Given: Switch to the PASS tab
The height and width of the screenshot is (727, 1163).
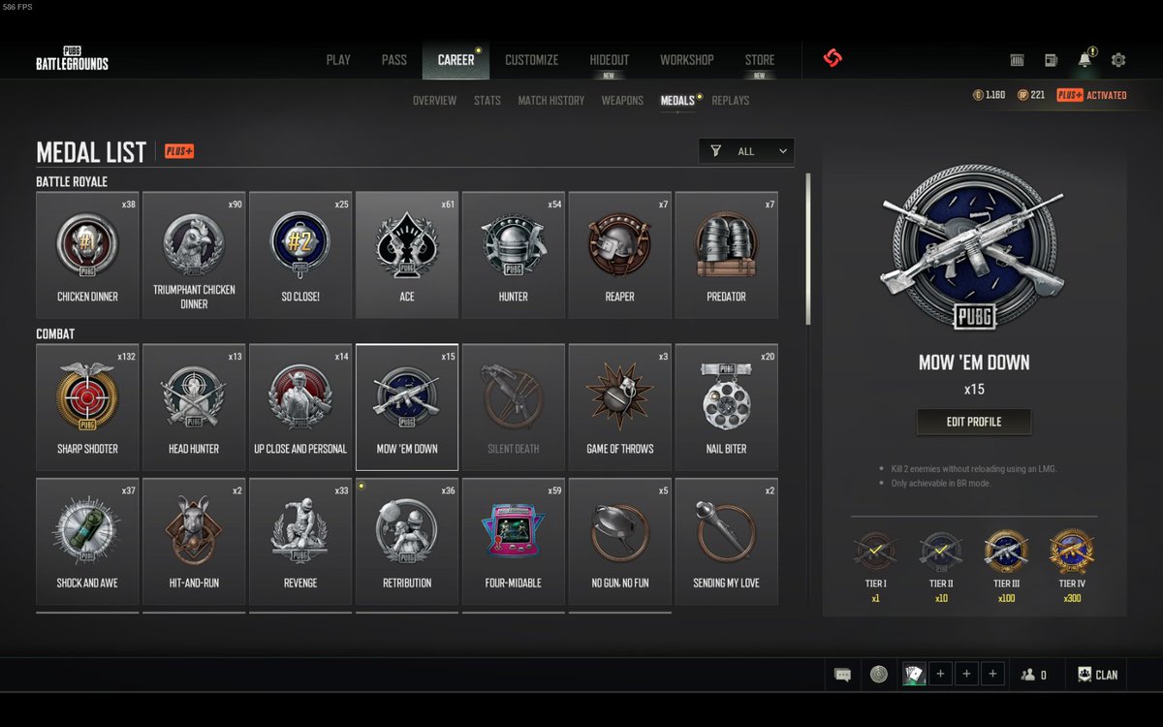Looking at the screenshot, I should click(x=393, y=60).
